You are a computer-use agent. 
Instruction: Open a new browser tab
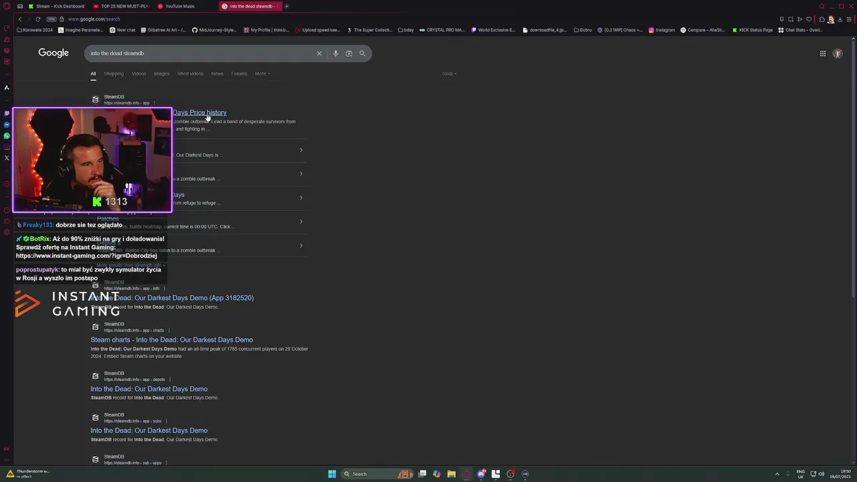(x=287, y=6)
